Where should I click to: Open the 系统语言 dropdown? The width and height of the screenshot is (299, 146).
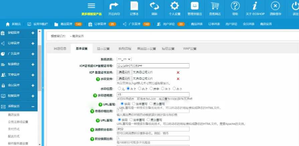(x=124, y=59)
